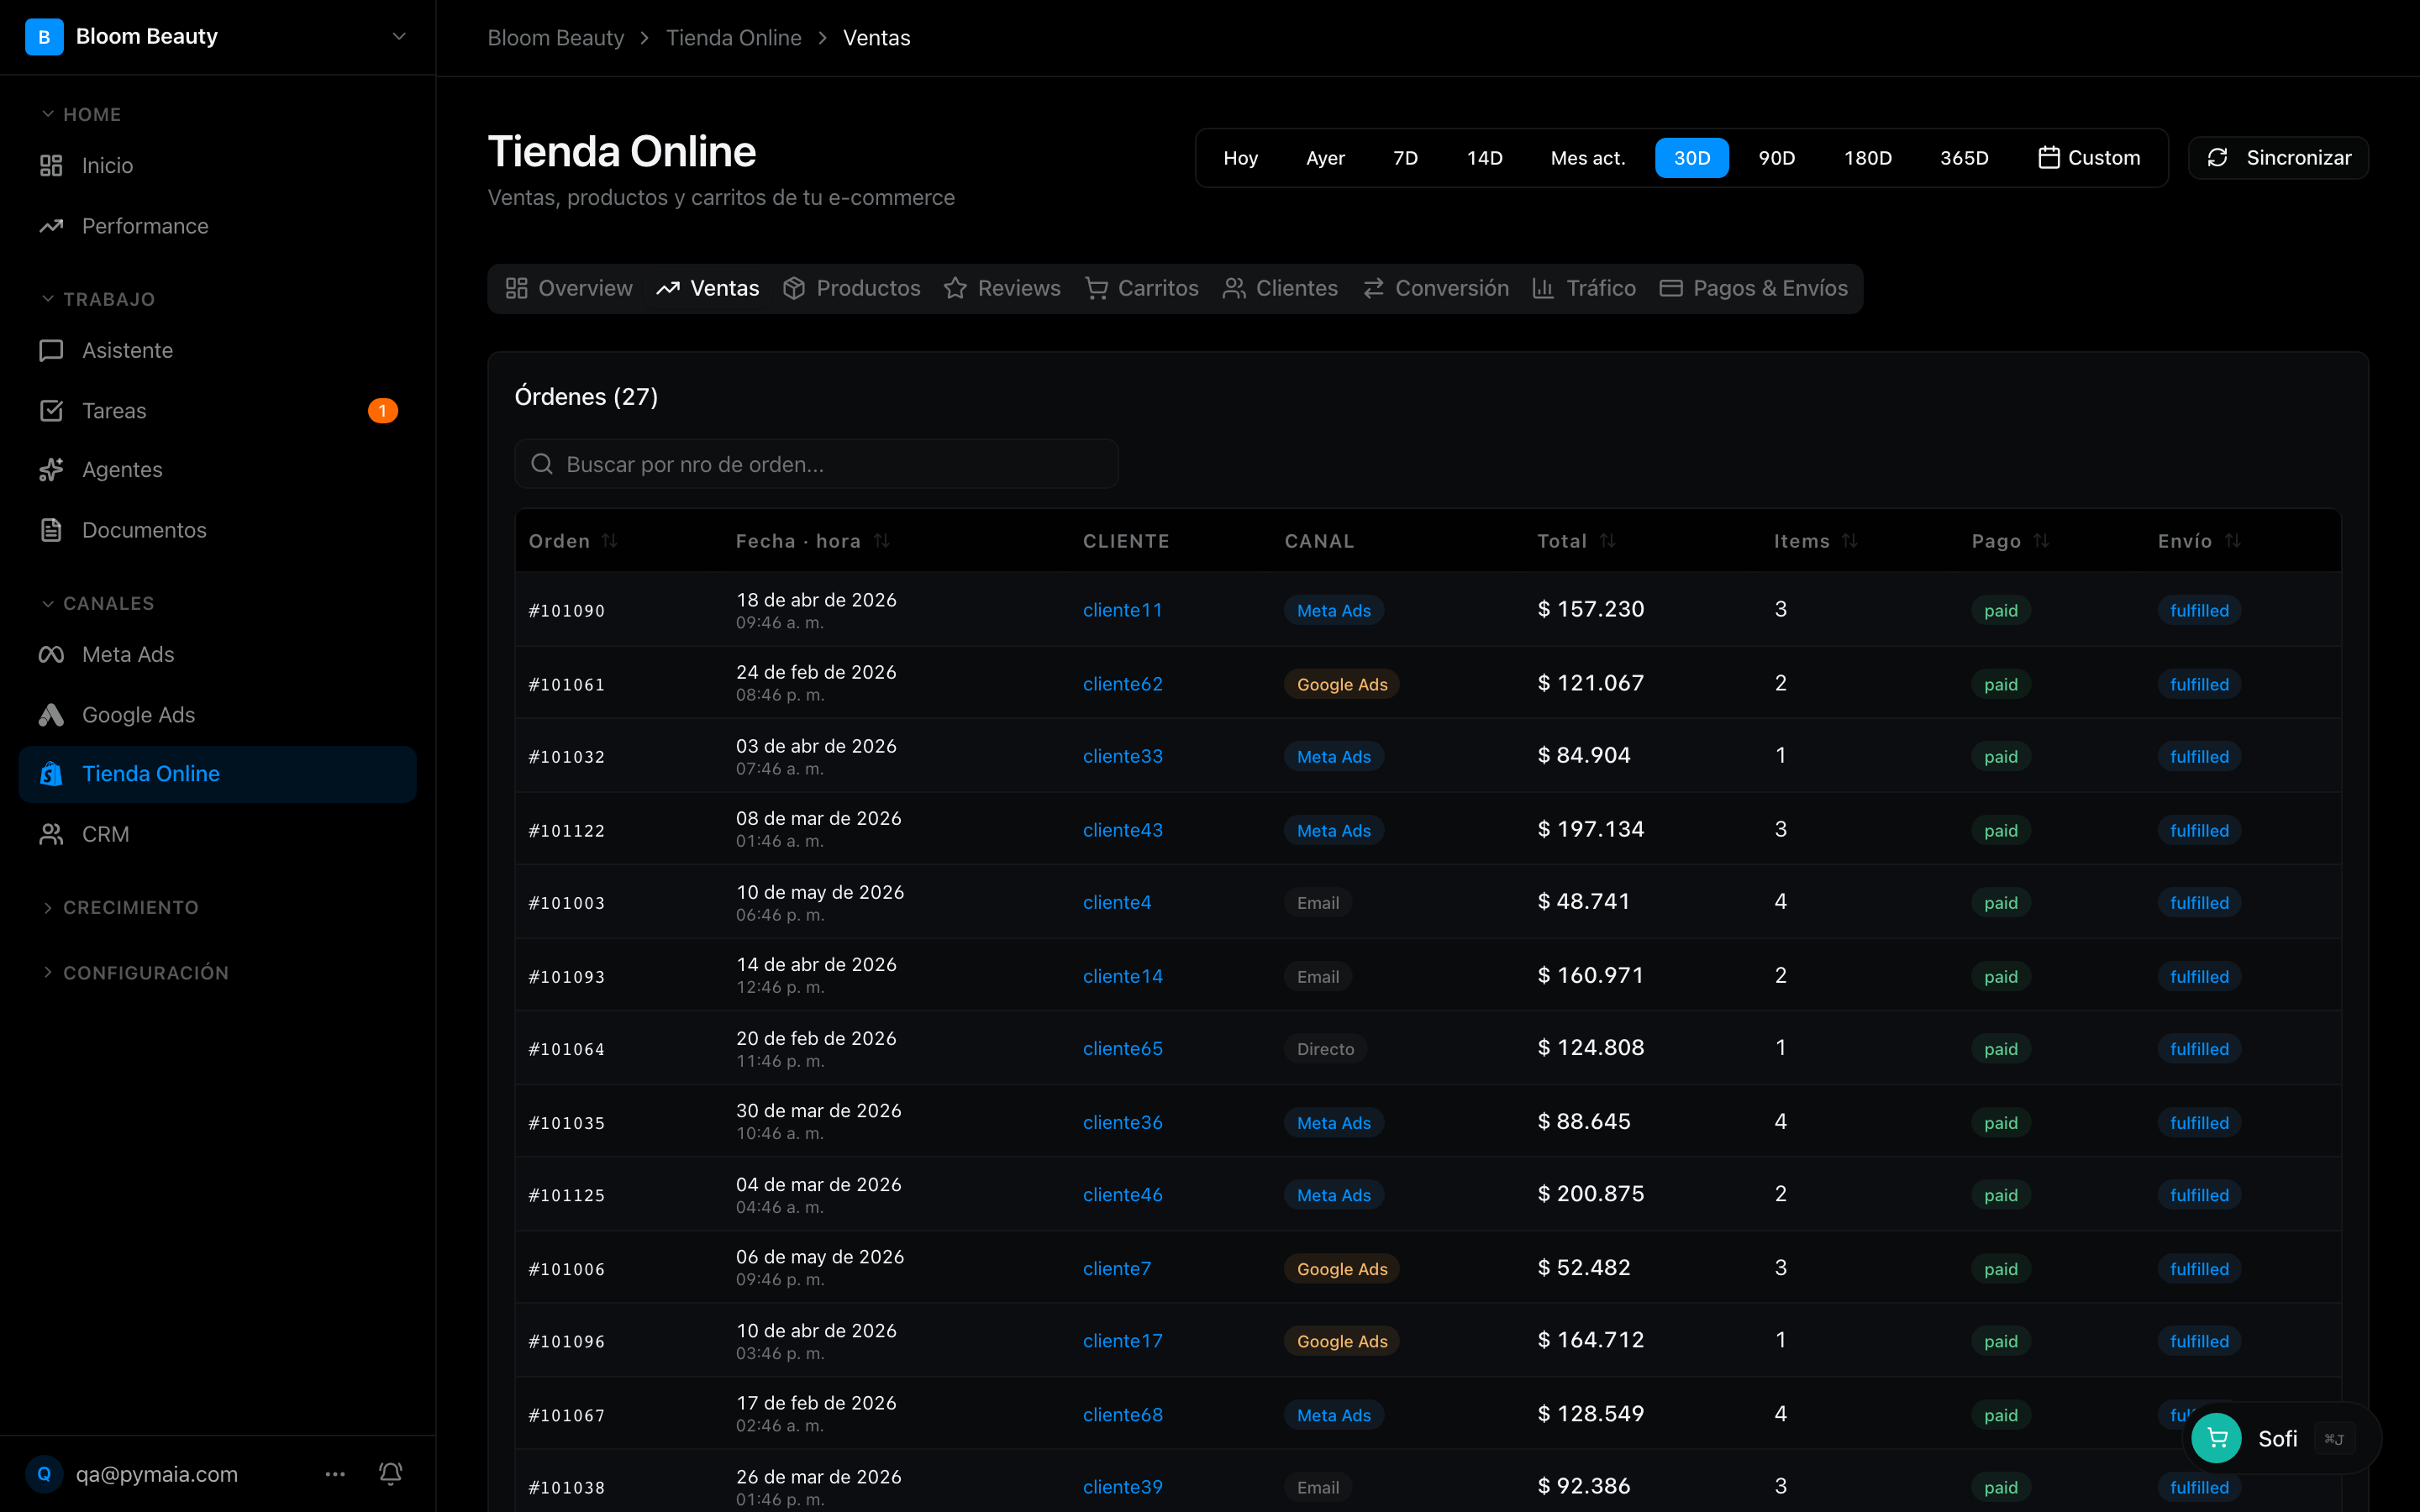This screenshot has height=1512, width=2420.
Task: Select the 30D date range
Action: [1692, 158]
